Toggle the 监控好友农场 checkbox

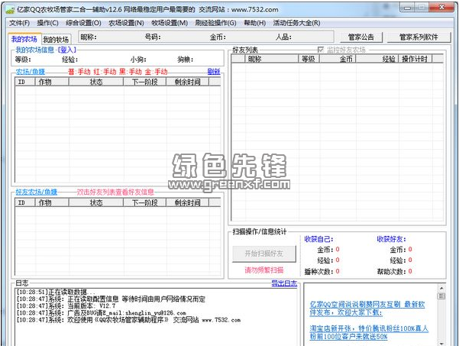(x=322, y=50)
